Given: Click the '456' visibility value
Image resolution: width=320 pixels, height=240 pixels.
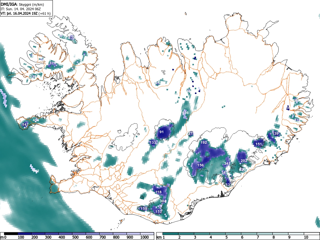Looking at the screenshot, I should [x=36, y=120].
